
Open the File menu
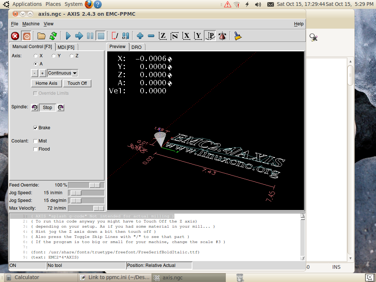click(15, 24)
